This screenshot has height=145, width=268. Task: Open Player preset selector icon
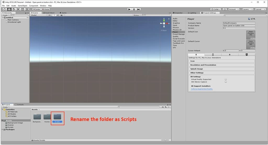[x=252, y=19]
